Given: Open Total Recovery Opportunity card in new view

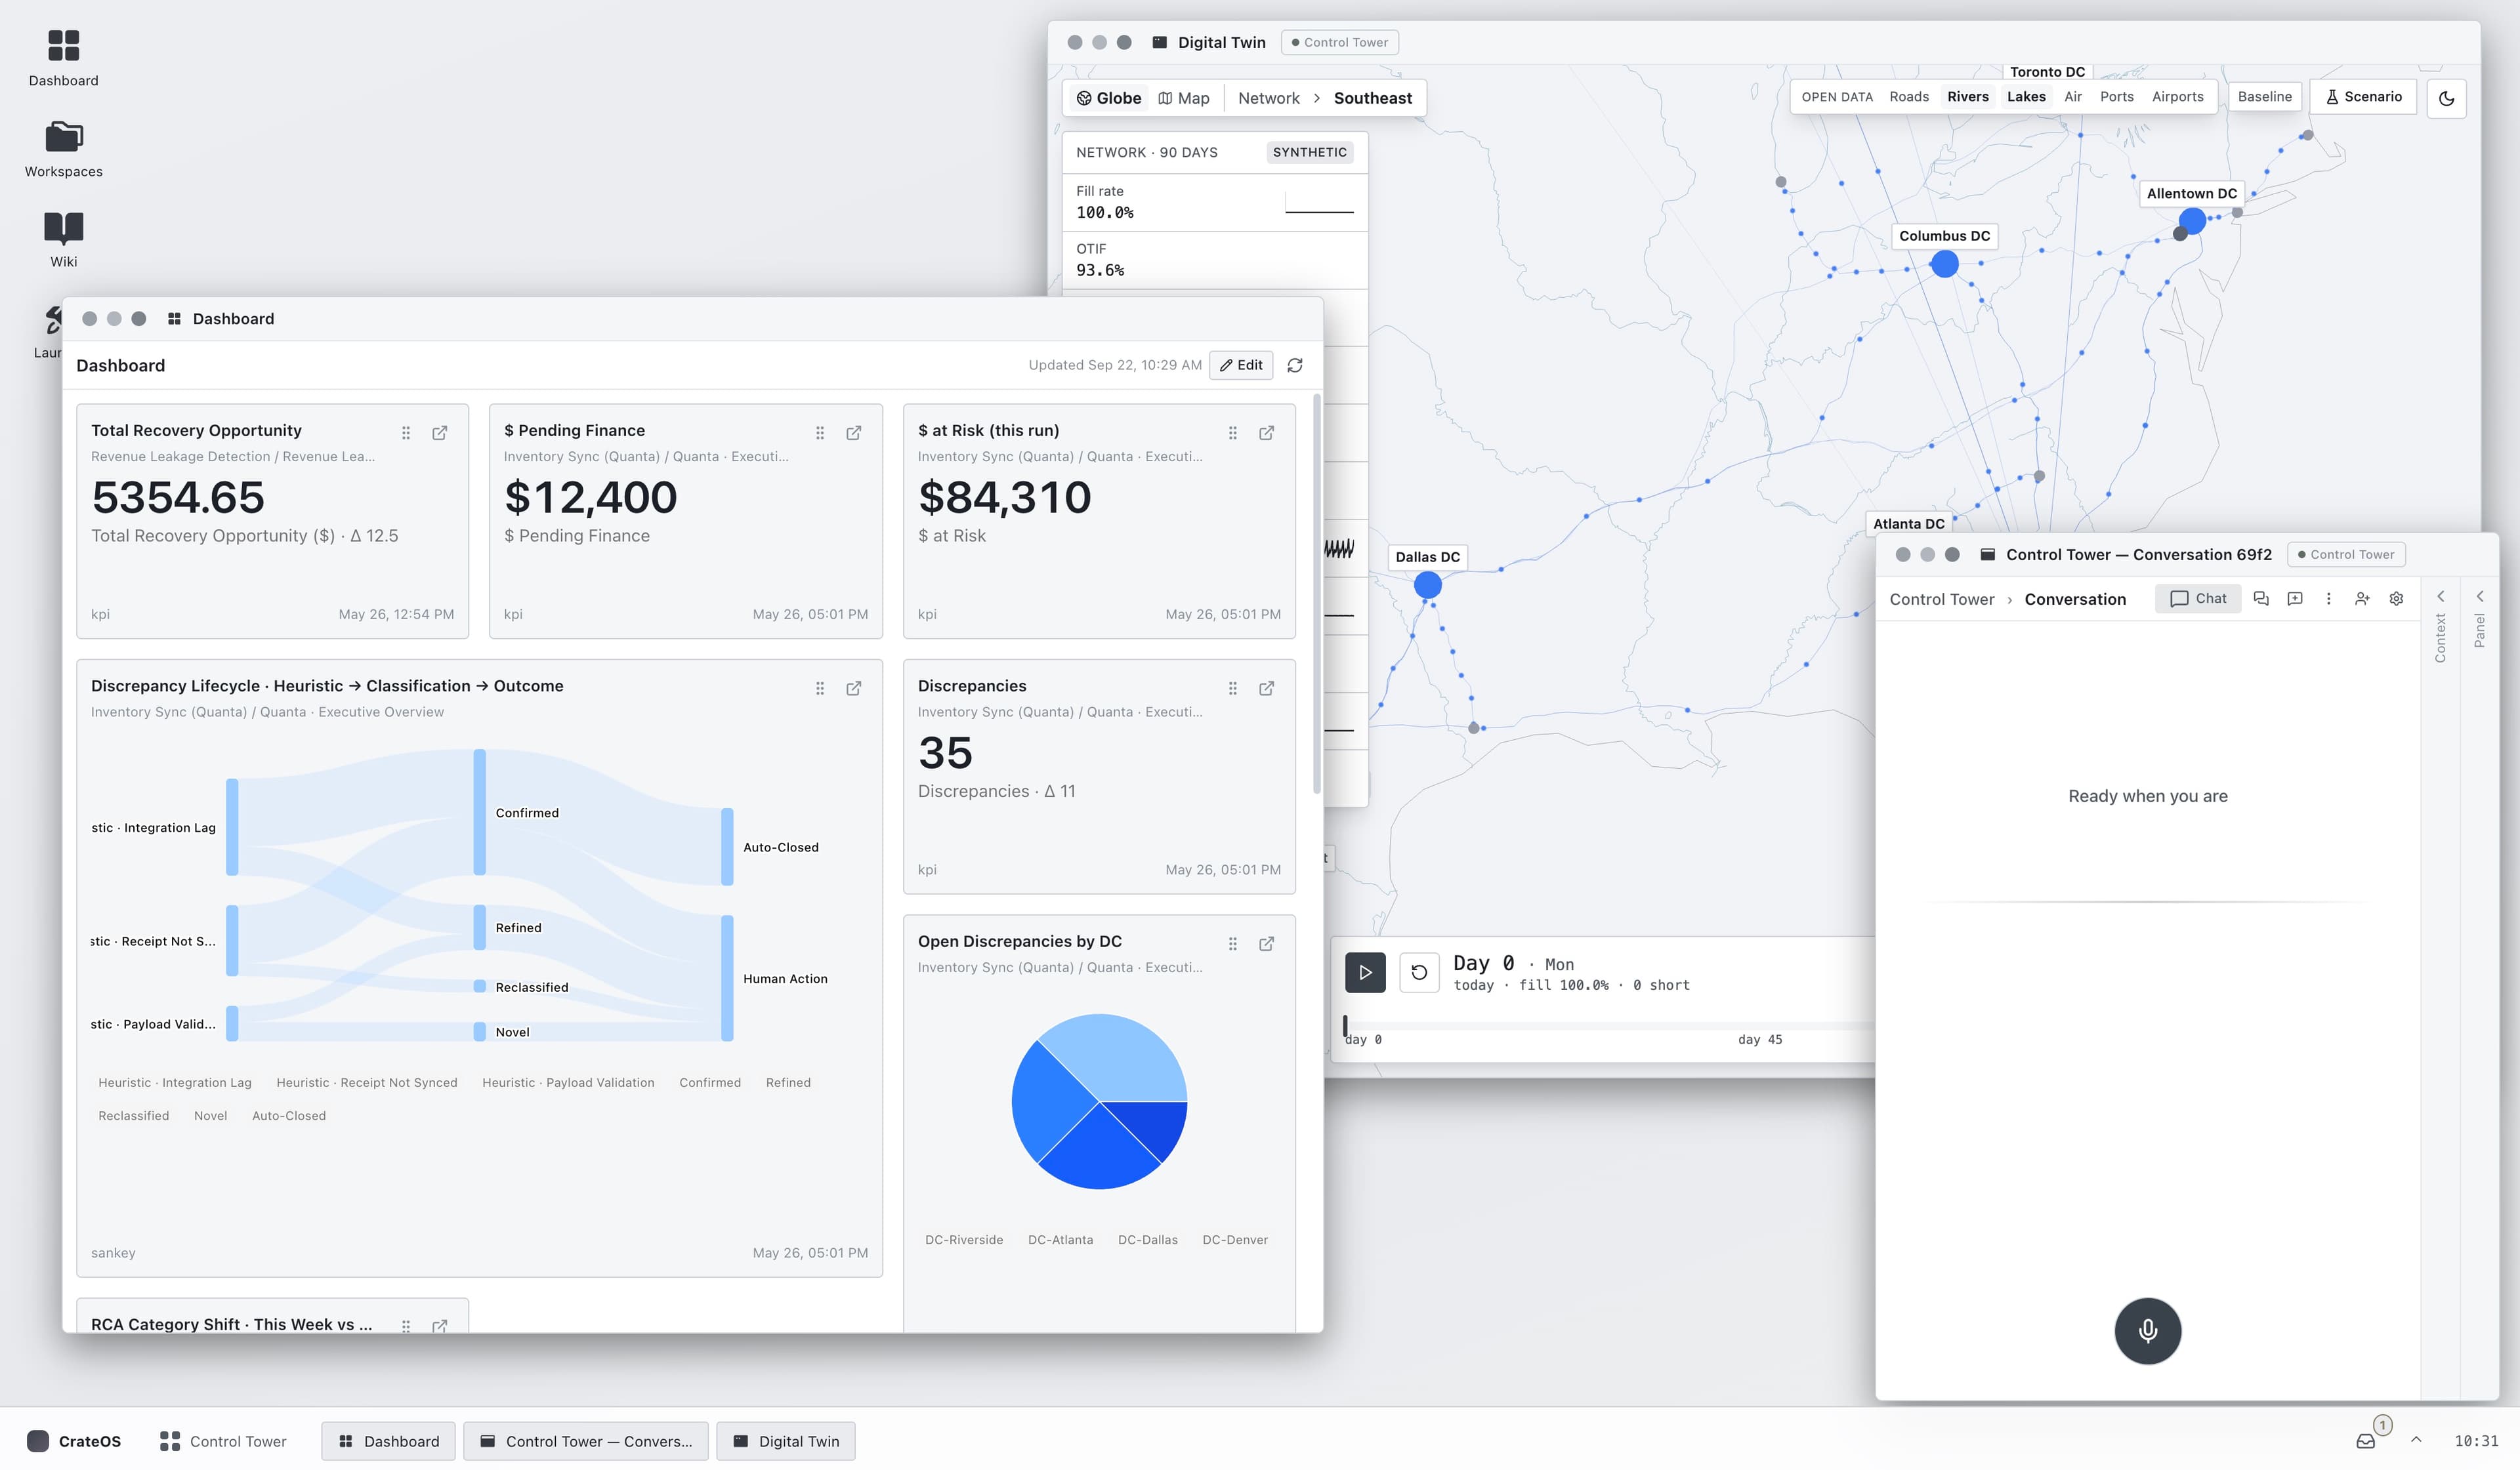Looking at the screenshot, I should coord(439,433).
